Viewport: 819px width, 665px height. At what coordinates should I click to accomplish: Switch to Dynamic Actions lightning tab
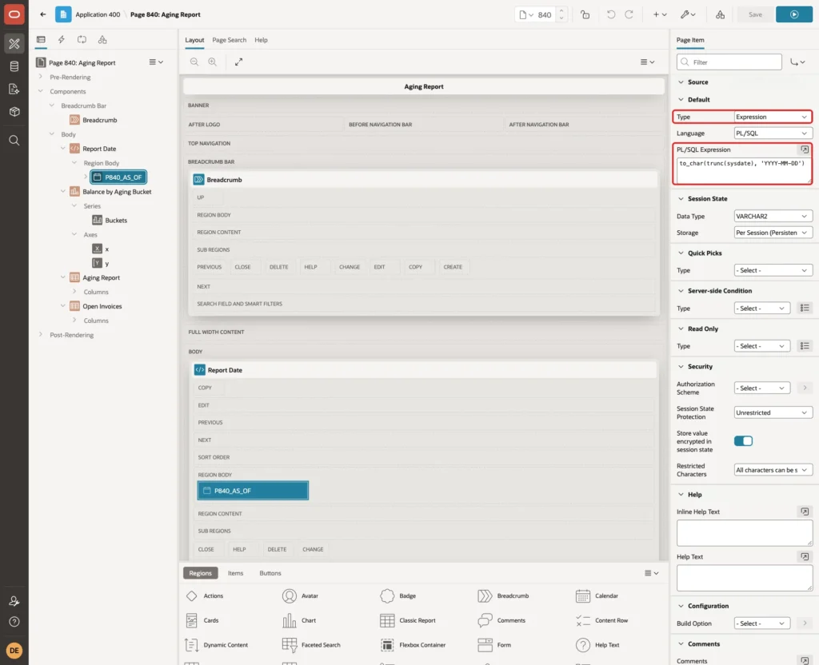point(61,40)
